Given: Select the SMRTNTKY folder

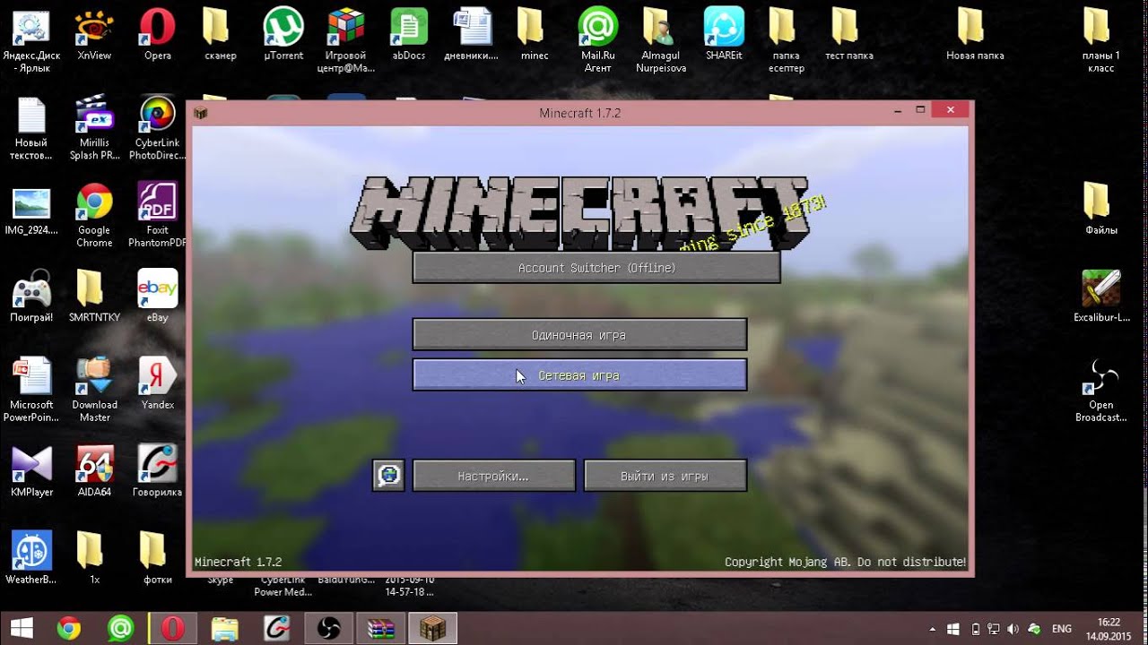Looking at the screenshot, I should [94, 297].
